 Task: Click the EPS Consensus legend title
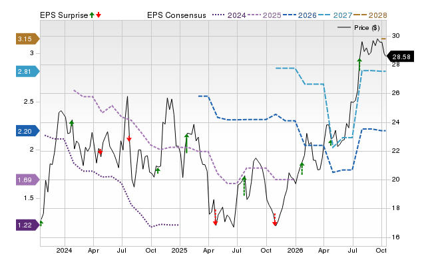[176, 15]
